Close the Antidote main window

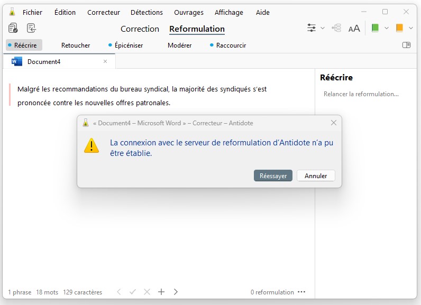coord(406,12)
